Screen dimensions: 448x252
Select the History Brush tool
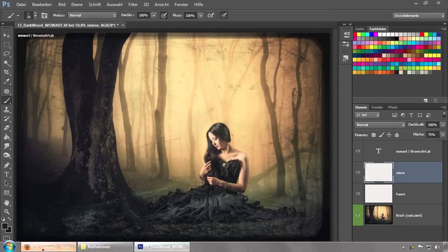[x=7, y=119]
